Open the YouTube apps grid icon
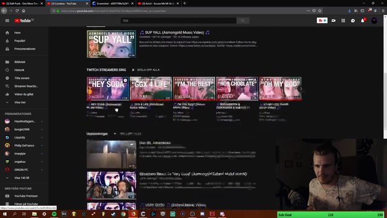 click(x=343, y=21)
